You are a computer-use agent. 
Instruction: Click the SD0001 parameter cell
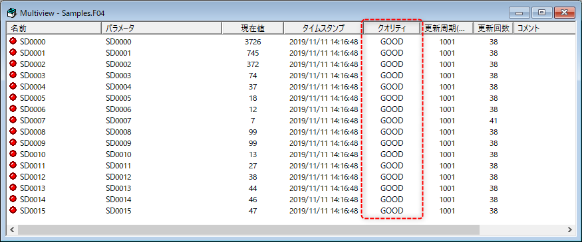click(118, 53)
